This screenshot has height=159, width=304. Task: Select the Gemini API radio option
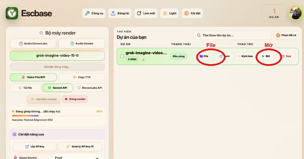pos(57,88)
